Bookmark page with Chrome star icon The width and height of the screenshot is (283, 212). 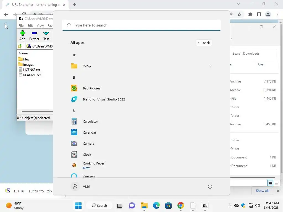[239, 14]
